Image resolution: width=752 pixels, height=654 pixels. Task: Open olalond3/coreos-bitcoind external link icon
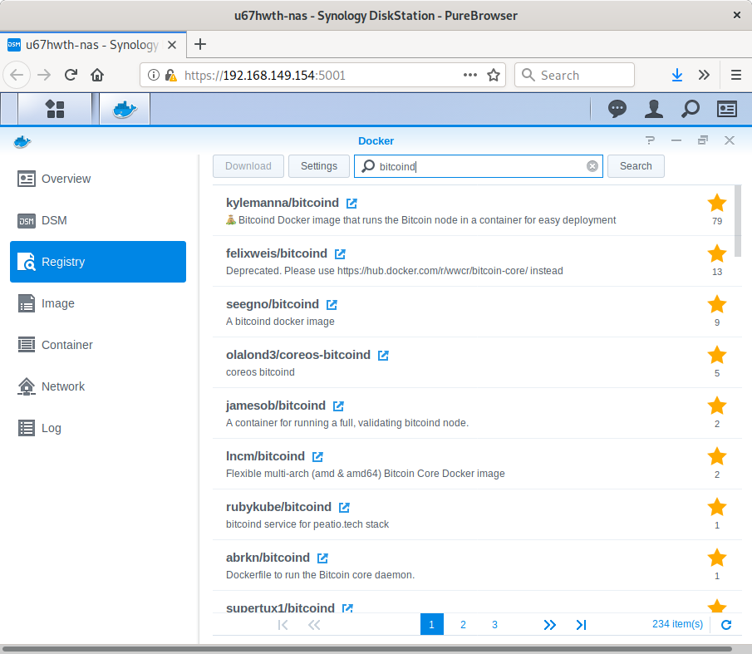383,356
